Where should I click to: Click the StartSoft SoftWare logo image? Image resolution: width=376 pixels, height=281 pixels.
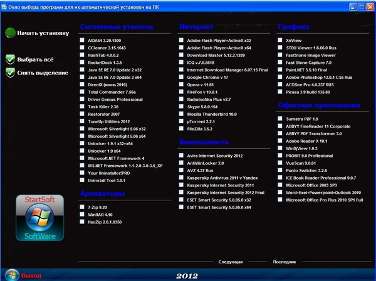click(40, 218)
